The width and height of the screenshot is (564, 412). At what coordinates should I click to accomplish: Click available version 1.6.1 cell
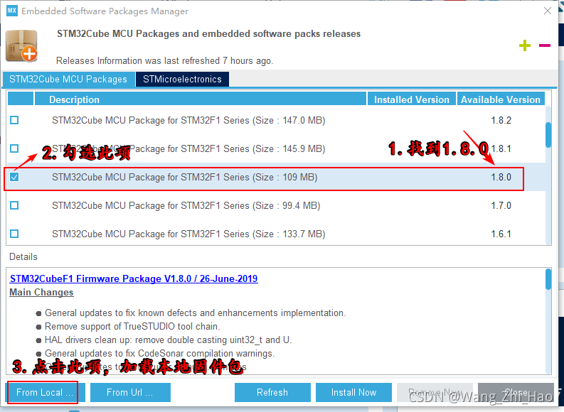tap(501, 234)
